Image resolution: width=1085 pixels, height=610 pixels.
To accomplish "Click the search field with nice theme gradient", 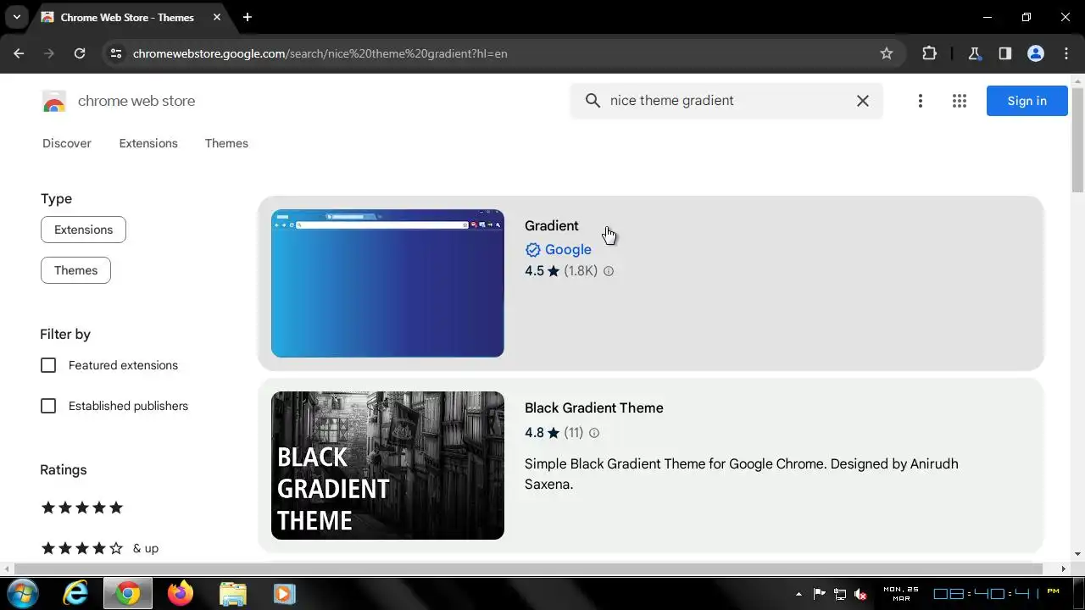I will click(x=726, y=101).
